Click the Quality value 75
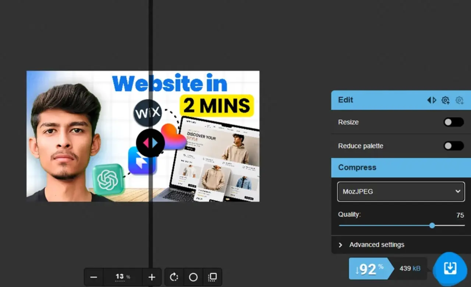The width and height of the screenshot is (471, 287). tap(460, 215)
